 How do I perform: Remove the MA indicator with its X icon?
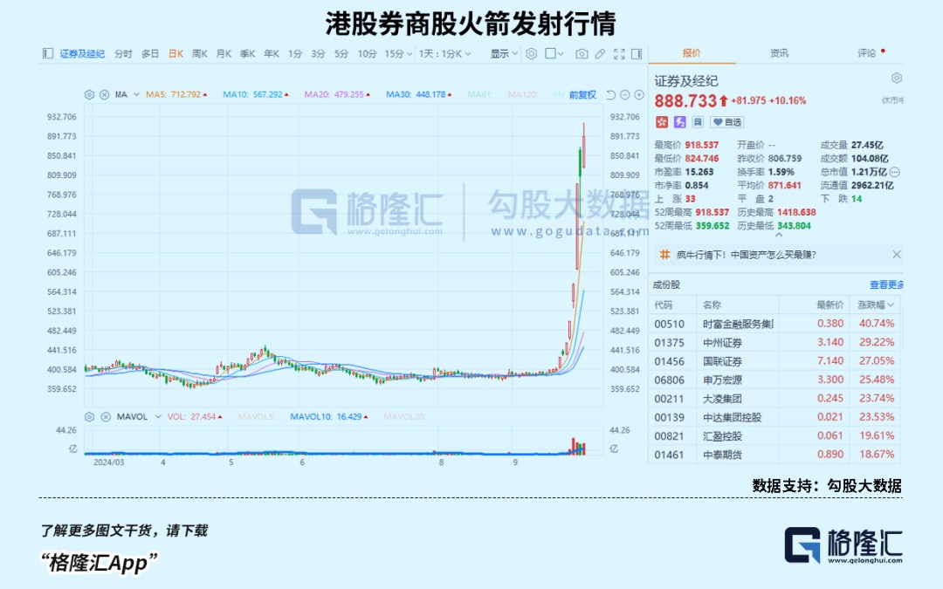104,94
